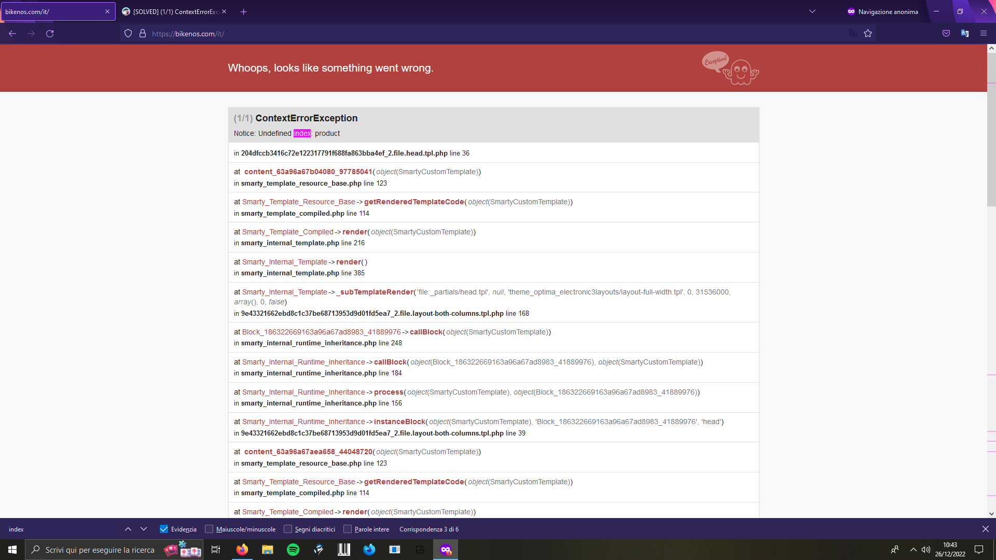Click the browser reload page icon

(x=50, y=34)
